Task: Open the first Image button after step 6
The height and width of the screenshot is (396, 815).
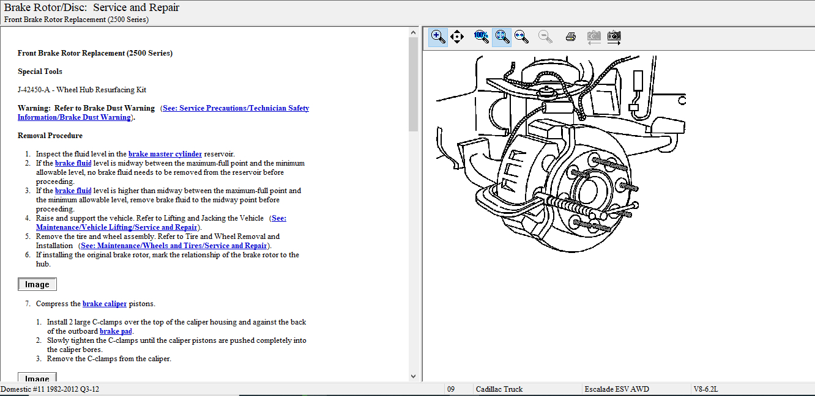Action: [x=37, y=284]
